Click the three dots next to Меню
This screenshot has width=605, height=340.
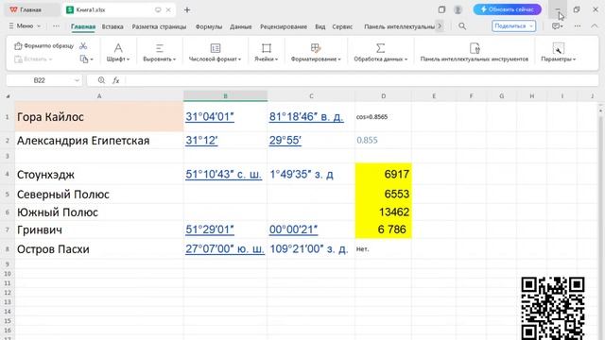point(57,26)
